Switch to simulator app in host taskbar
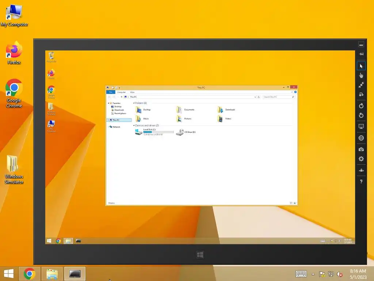Image resolution: width=374 pixels, height=281 pixels. click(x=75, y=274)
